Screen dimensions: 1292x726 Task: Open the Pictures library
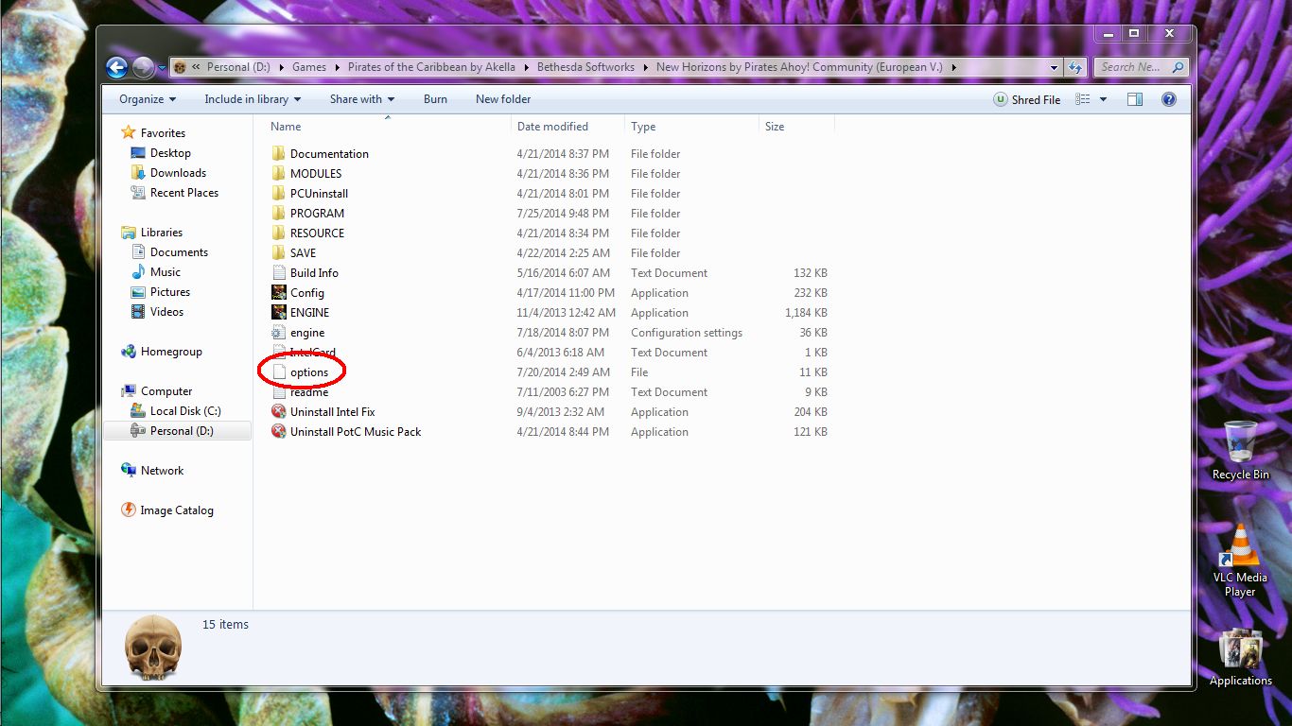coord(170,292)
